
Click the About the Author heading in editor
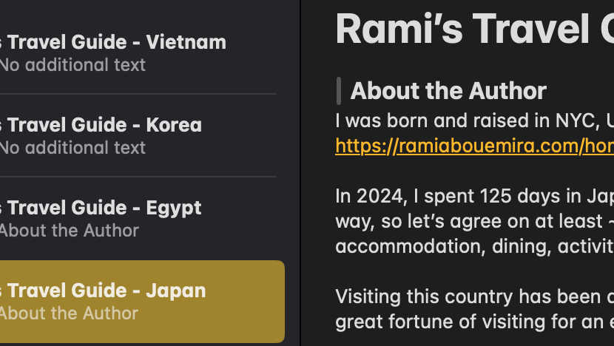click(448, 91)
